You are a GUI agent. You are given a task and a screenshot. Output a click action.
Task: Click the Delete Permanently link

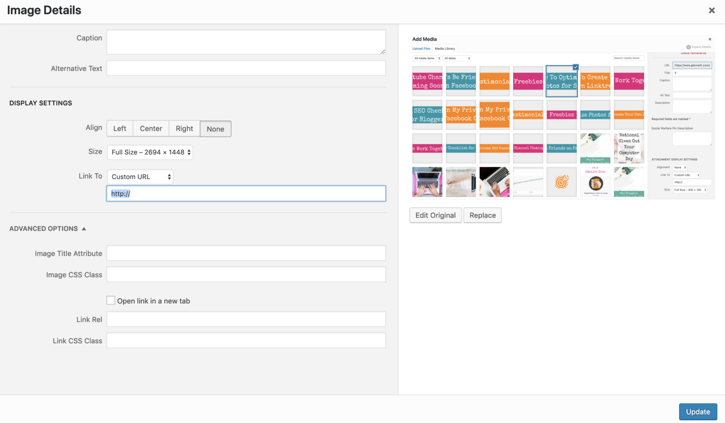click(693, 53)
